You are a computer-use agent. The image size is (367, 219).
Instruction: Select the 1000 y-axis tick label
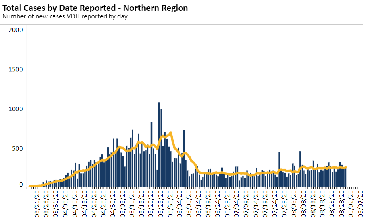16,109
